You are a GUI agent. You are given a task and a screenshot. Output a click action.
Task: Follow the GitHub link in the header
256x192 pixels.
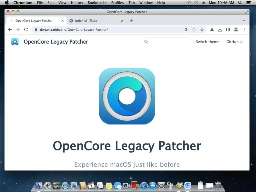pyautogui.click(x=234, y=42)
